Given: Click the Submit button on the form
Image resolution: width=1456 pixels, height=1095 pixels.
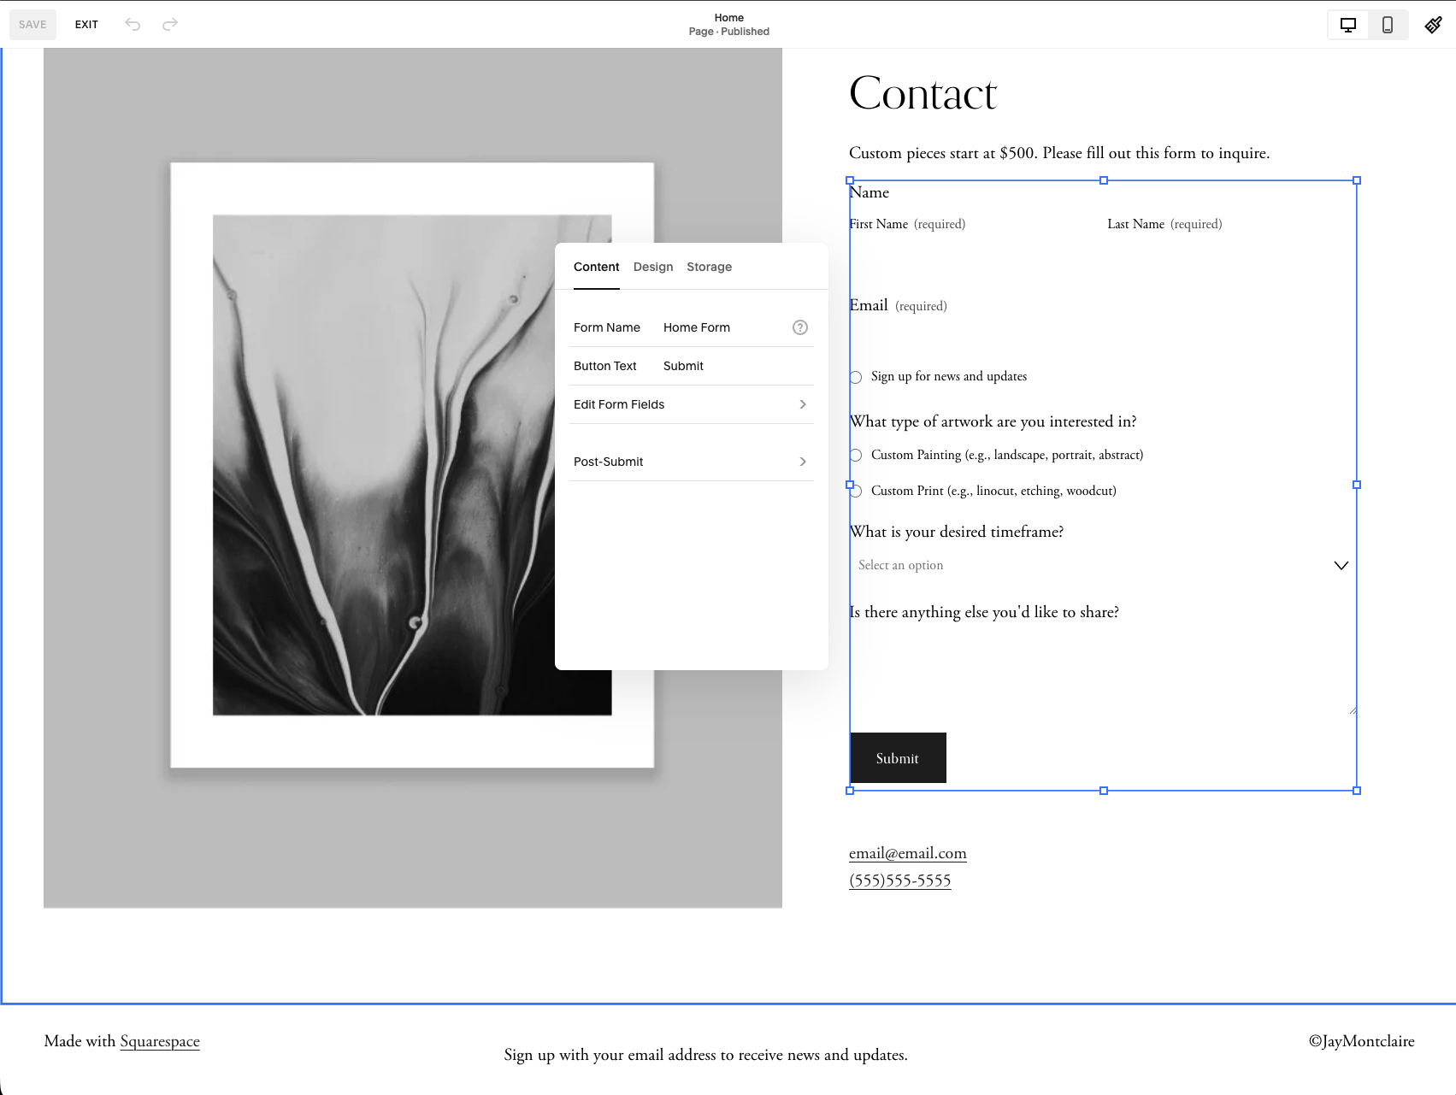Looking at the screenshot, I should click(897, 758).
